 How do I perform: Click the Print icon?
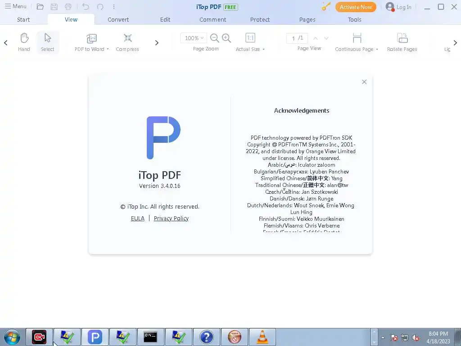[68, 7]
